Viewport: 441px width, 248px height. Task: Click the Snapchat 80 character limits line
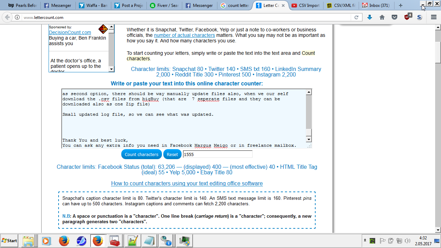(x=226, y=72)
